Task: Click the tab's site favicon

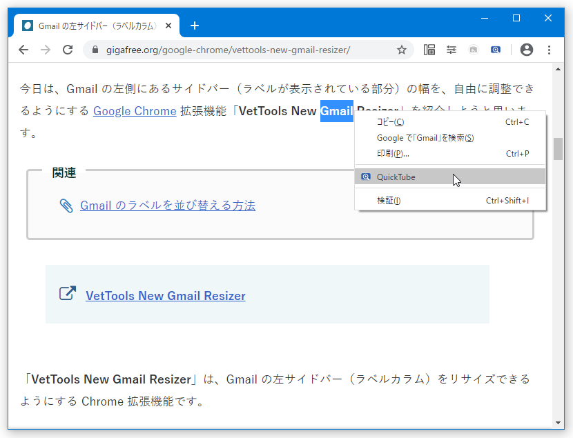Action: pyautogui.click(x=28, y=26)
